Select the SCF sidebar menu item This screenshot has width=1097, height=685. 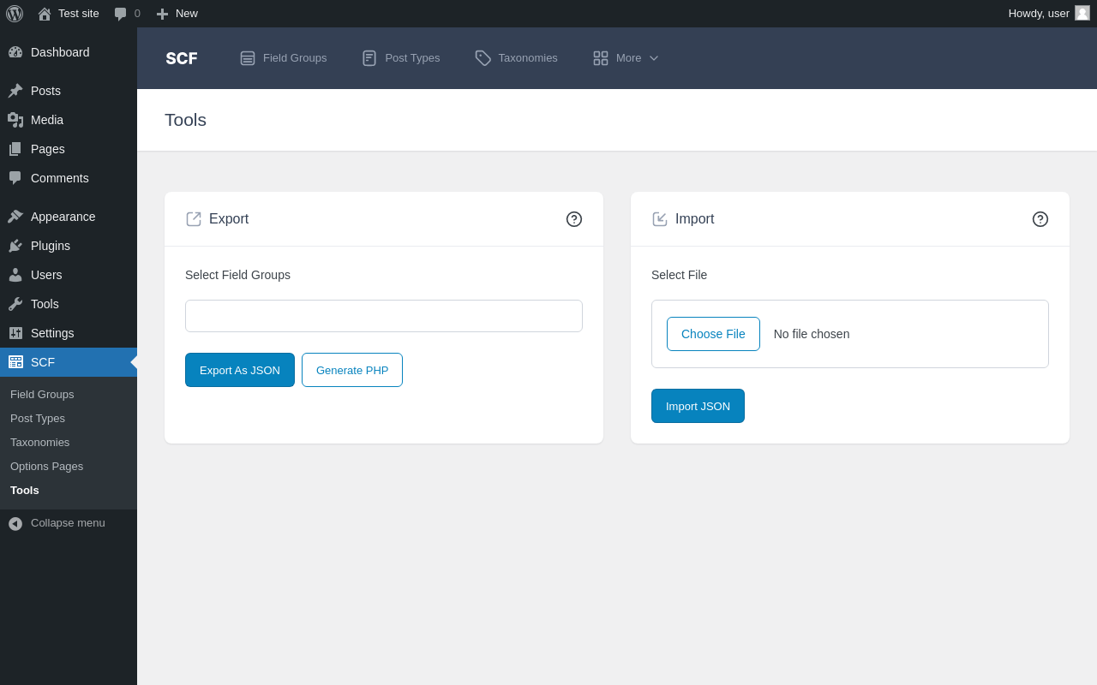click(69, 362)
